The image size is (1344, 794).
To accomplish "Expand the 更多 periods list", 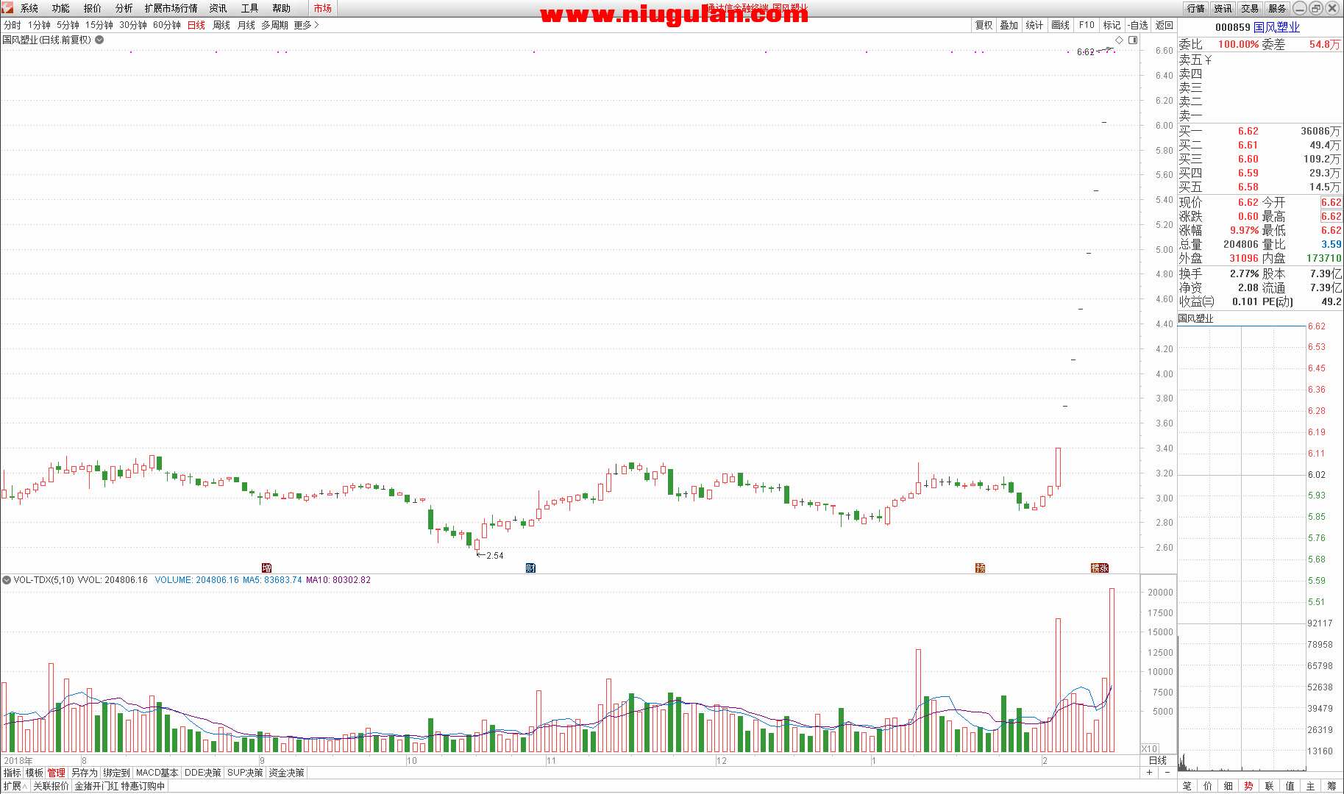I will [x=306, y=25].
